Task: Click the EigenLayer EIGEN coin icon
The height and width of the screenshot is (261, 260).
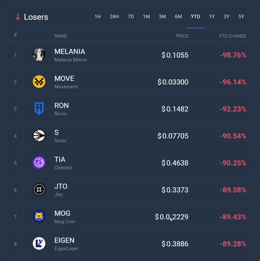Action: [x=39, y=244]
